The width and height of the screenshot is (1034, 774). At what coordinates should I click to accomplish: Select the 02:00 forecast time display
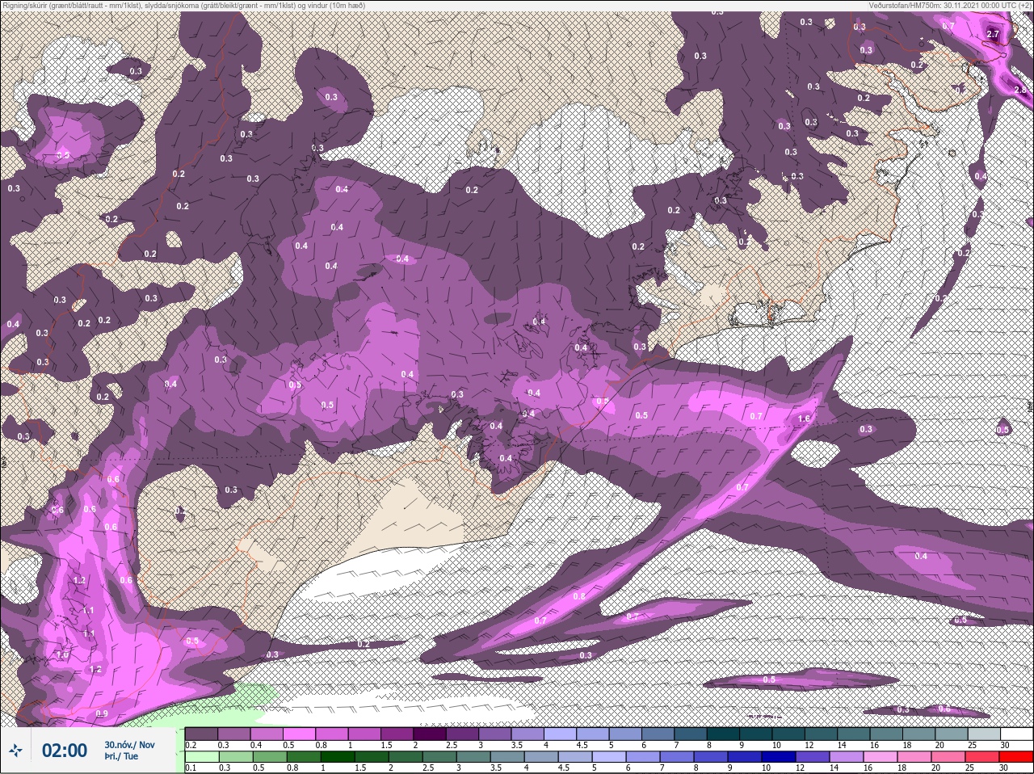(65, 751)
